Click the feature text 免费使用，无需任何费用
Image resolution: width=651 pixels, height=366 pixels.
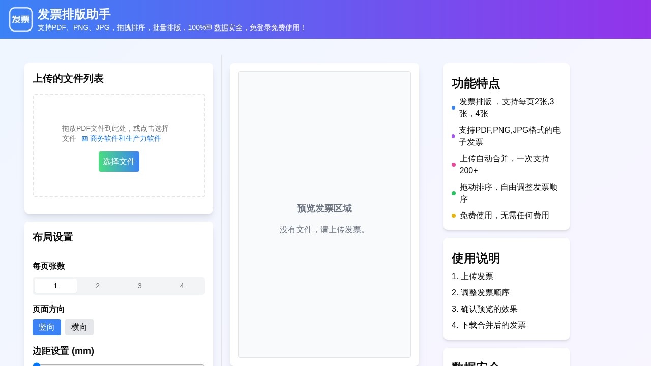click(x=505, y=216)
